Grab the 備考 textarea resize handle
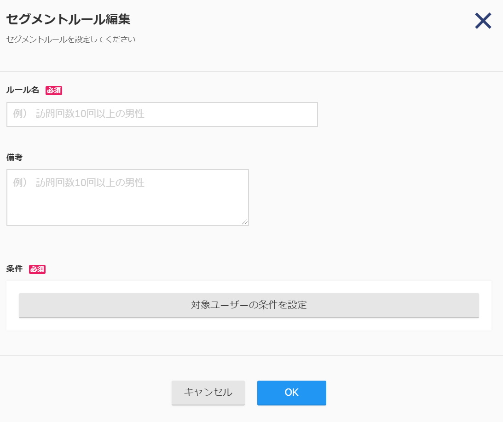This screenshot has height=422, width=503. point(245,222)
